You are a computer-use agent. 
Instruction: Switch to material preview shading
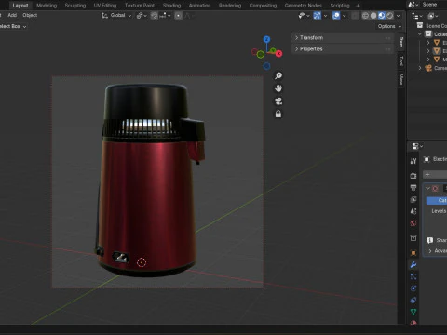tap(382, 16)
